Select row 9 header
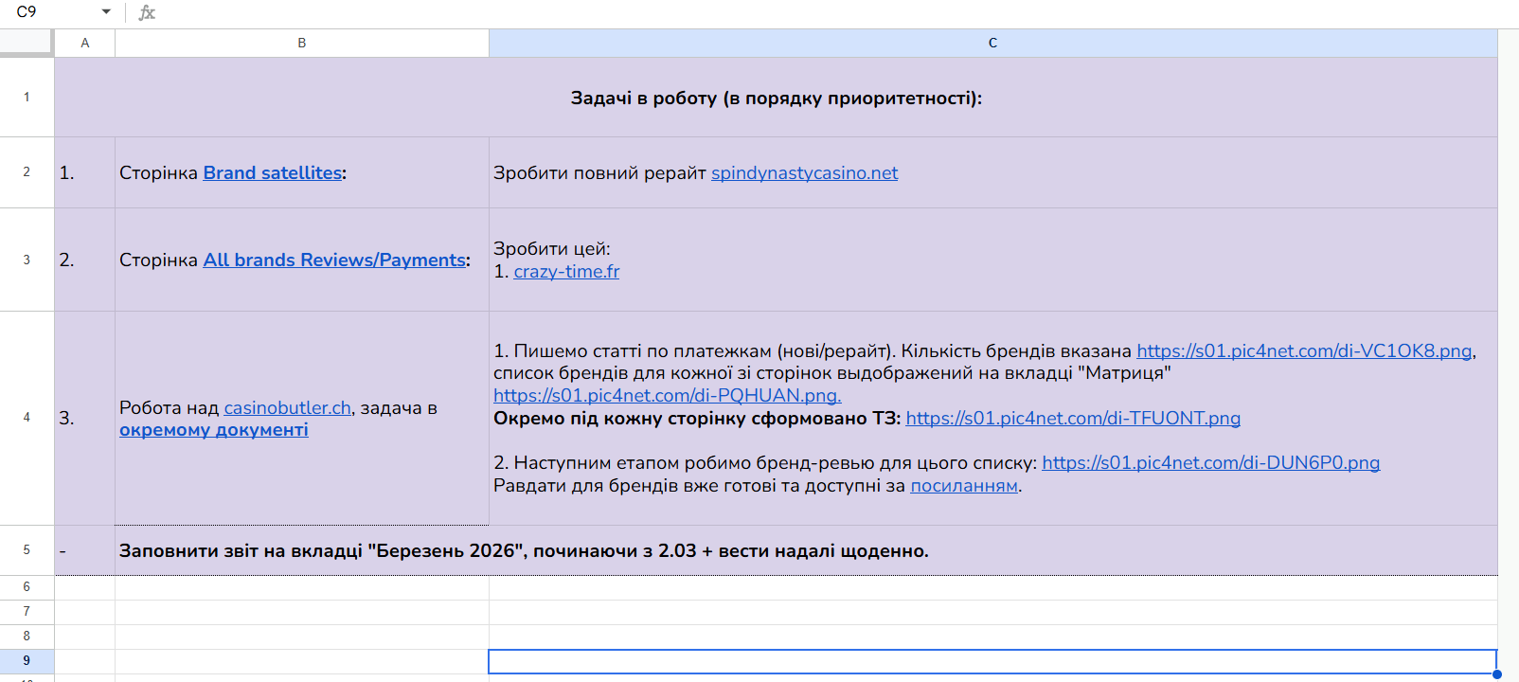 pyautogui.click(x=27, y=661)
